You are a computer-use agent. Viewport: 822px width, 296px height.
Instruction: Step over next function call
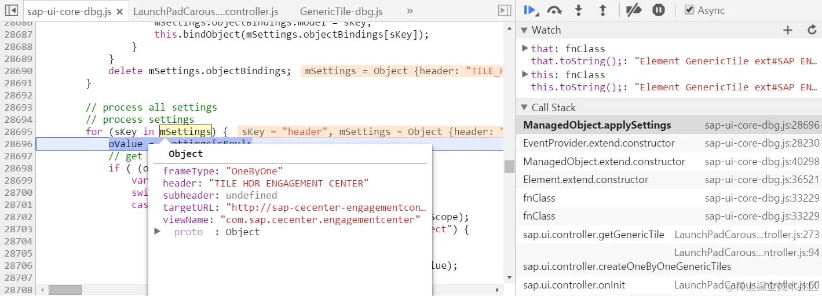click(x=554, y=10)
